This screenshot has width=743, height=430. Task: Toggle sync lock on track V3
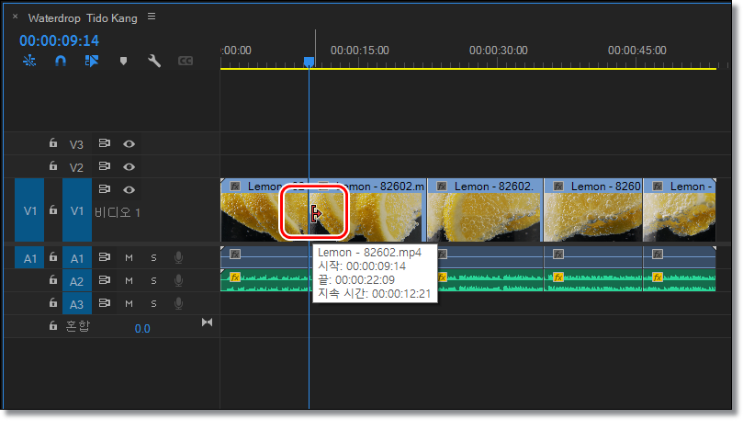[105, 143]
